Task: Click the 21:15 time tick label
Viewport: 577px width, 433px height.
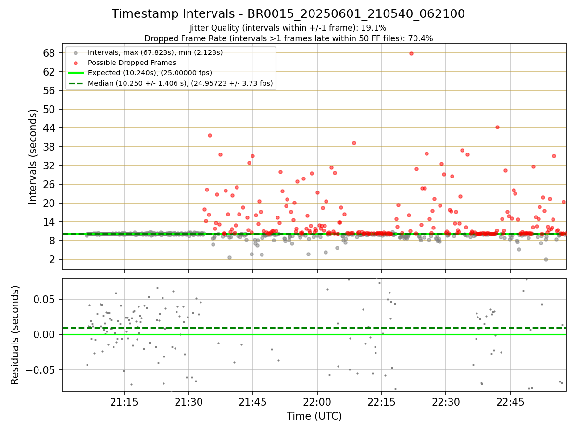Action: coord(124,401)
